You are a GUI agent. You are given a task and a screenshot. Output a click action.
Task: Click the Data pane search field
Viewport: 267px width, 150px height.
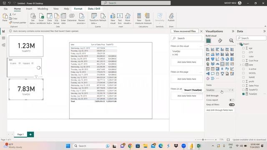click(251, 38)
